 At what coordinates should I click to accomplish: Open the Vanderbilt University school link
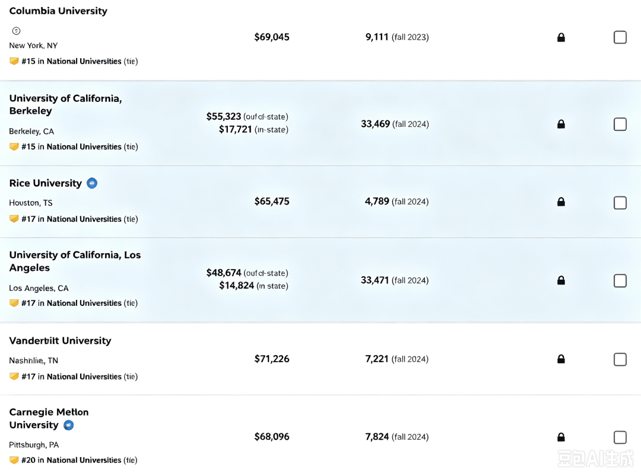point(60,341)
